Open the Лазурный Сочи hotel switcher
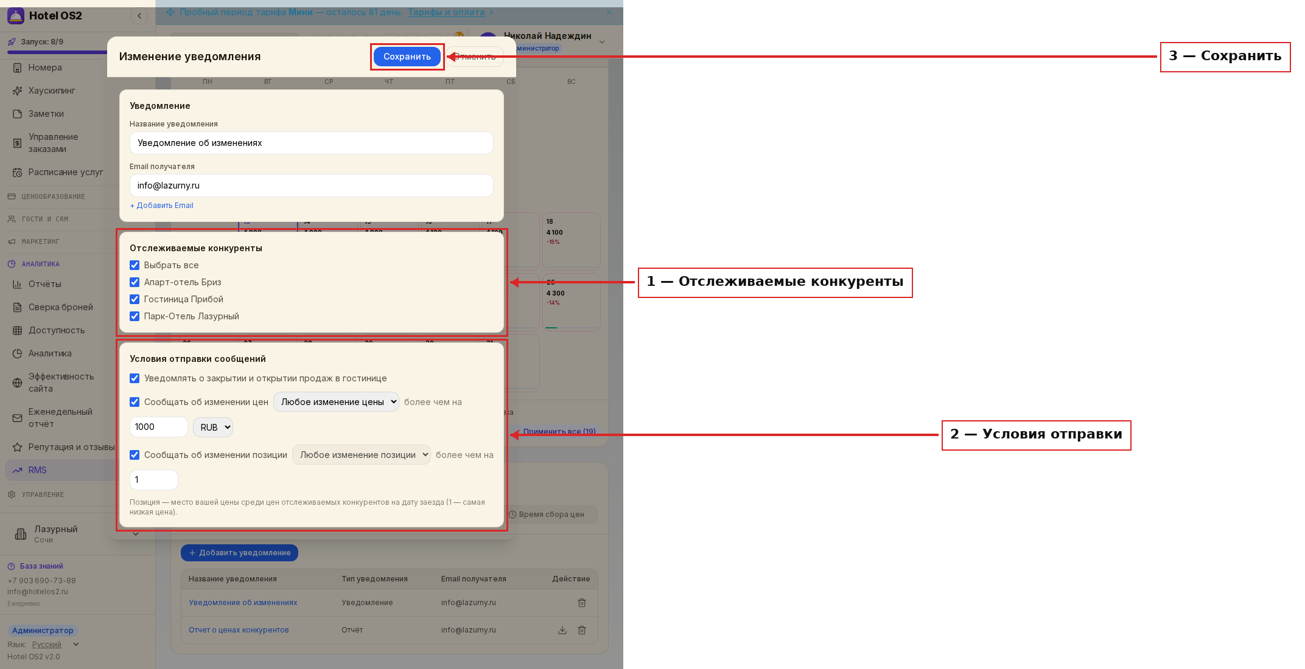 coord(77,534)
